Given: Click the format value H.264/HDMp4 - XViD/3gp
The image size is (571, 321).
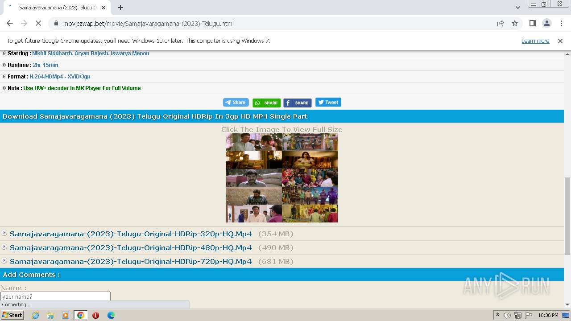Looking at the screenshot, I should tap(60, 77).
